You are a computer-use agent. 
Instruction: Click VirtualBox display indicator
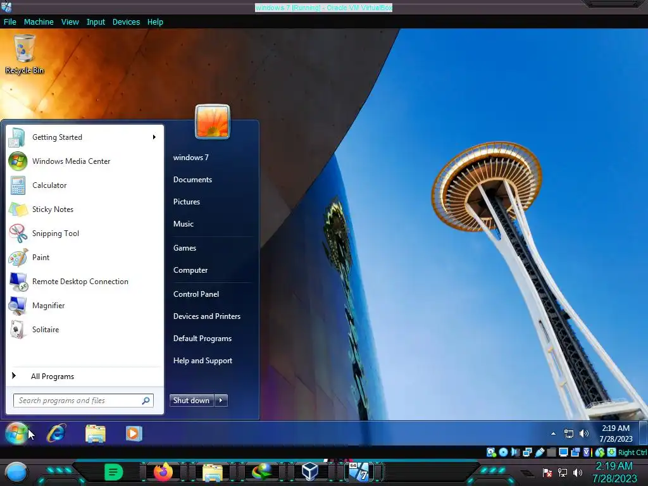click(x=563, y=452)
